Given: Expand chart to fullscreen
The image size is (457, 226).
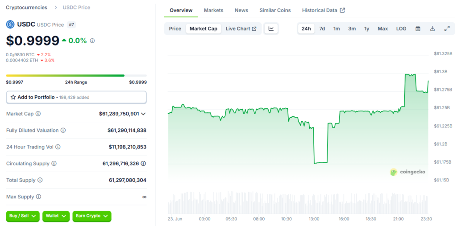Looking at the screenshot, I should (x=447, y=29).
